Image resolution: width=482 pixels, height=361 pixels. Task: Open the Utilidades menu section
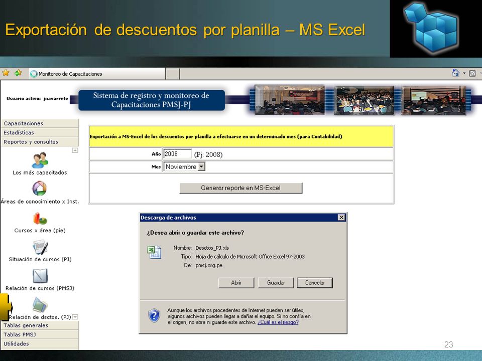click(40, 344)
